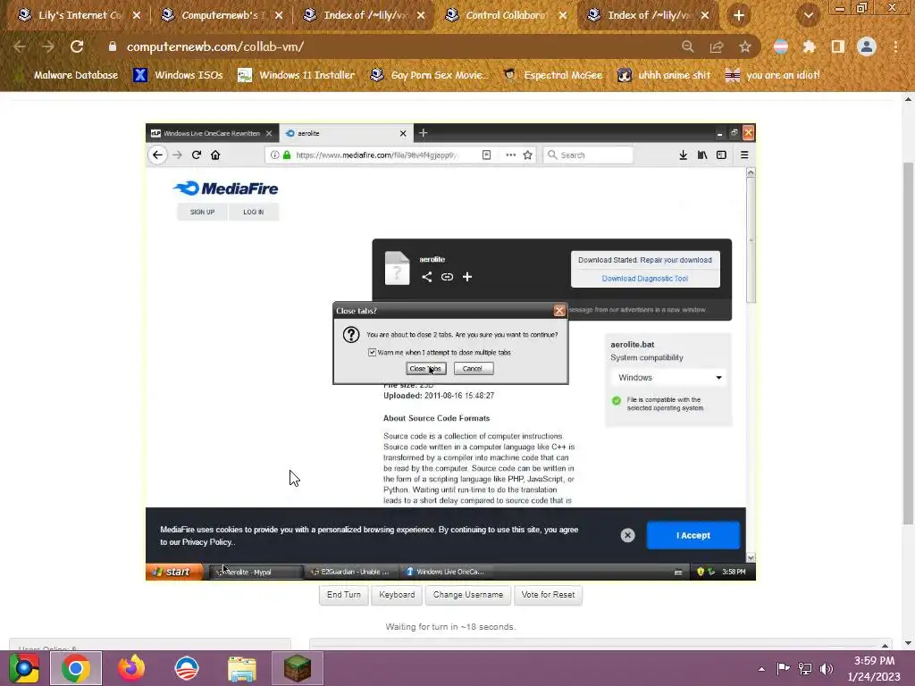
Task: Click the MediaFire logo
Action: coord(226,188)
